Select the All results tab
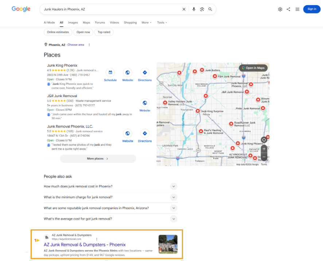Image resolution: width=323 pixels, height=261 pixels. (61, 23)
